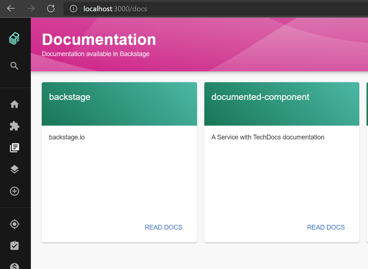
Task: Open the Backstage home logo icon
Action: coord(15,38)
